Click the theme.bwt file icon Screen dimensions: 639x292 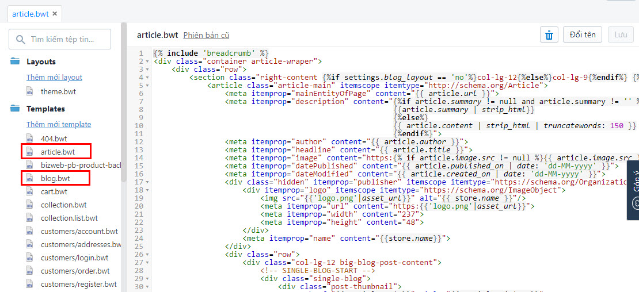[x=30, y=91]
